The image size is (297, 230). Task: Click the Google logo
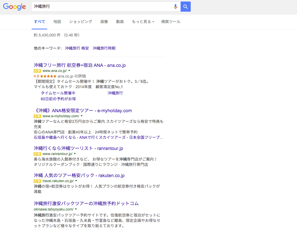click(x=14, y=7)
